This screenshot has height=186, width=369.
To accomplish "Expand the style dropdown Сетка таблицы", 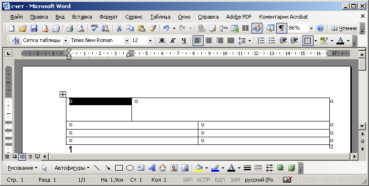I will pos(65,41).
